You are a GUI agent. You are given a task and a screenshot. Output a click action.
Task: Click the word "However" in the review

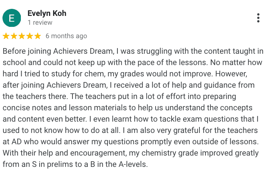coord(236,74)
